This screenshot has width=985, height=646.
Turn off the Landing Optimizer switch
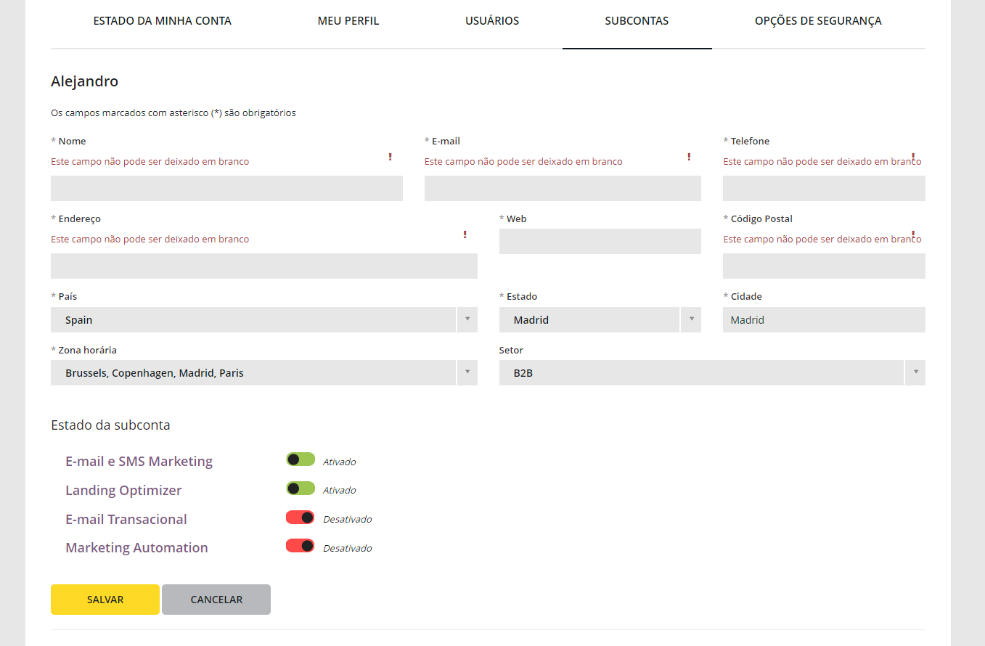[x=301, y=488]
